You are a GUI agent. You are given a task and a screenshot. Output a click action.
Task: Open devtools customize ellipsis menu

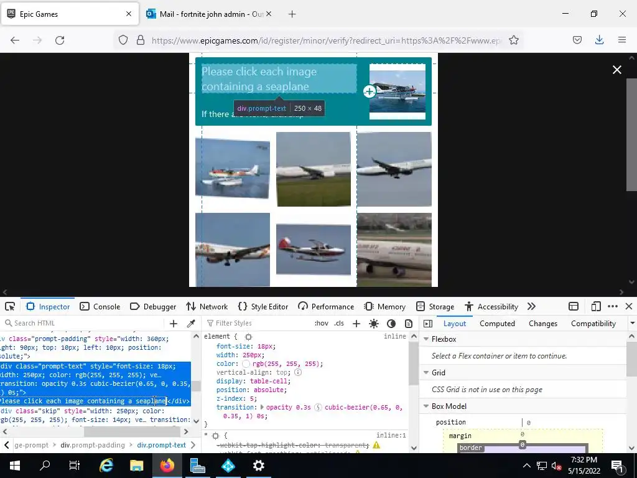tap(613, 306)
